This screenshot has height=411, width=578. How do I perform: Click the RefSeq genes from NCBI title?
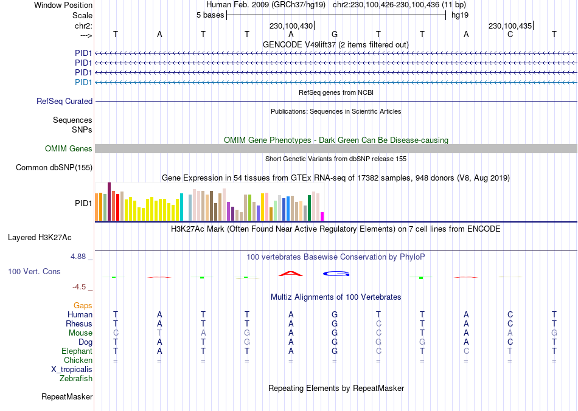point(336,92)
